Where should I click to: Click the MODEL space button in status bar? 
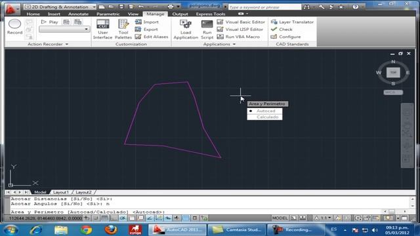[x=280, y=218]
